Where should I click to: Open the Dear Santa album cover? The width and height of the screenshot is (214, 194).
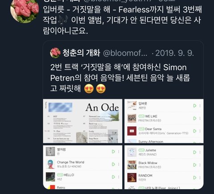(x=132, y=131)
